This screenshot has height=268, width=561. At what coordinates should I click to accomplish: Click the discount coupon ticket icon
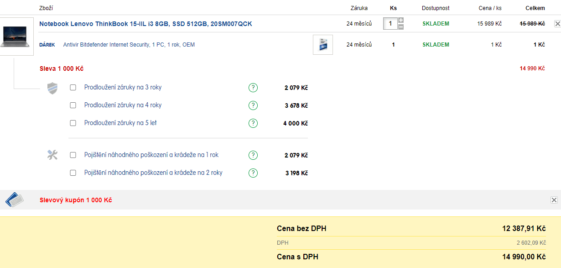pos(14,200)
